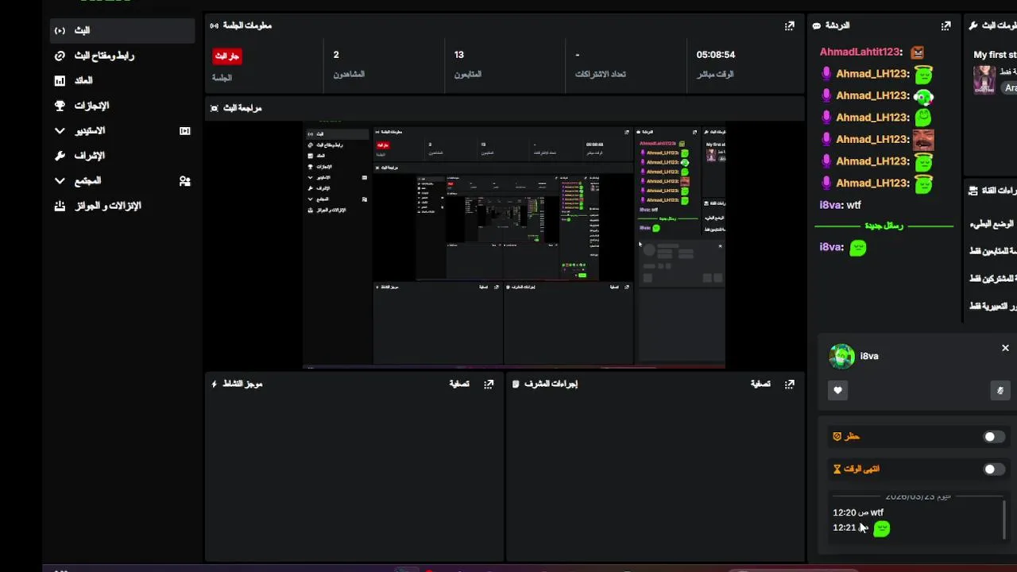
Task: Click the studio icon beside الاستوديو
Action: (185, 131)
